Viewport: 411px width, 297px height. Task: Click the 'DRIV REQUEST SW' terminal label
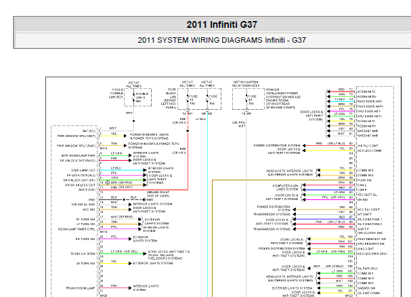372,244
